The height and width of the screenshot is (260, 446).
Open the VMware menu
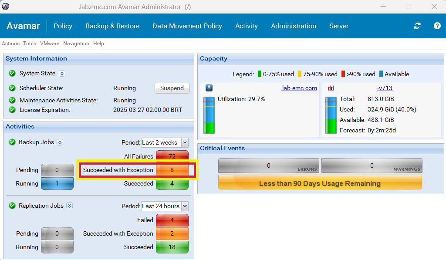[x=50, y=44]
